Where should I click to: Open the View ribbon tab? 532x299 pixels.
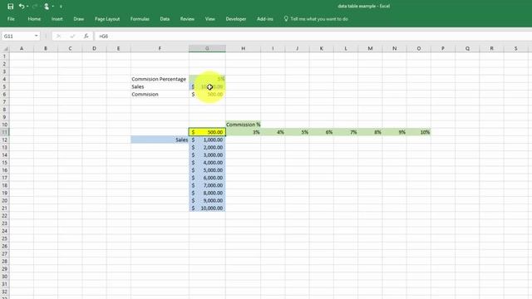pos(210,19)
